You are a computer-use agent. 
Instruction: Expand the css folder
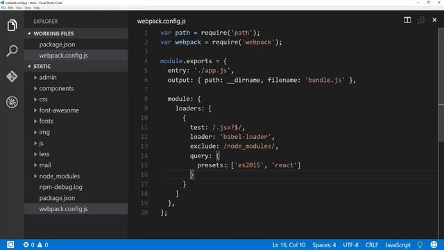pyautogui.click(x=35, y=99)
